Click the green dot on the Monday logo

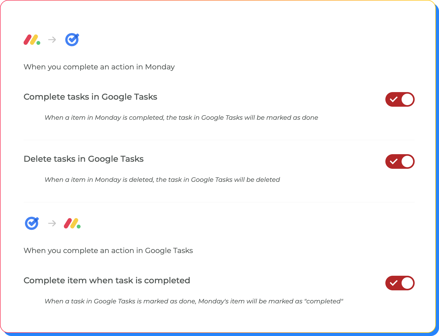tap(38, 43)
